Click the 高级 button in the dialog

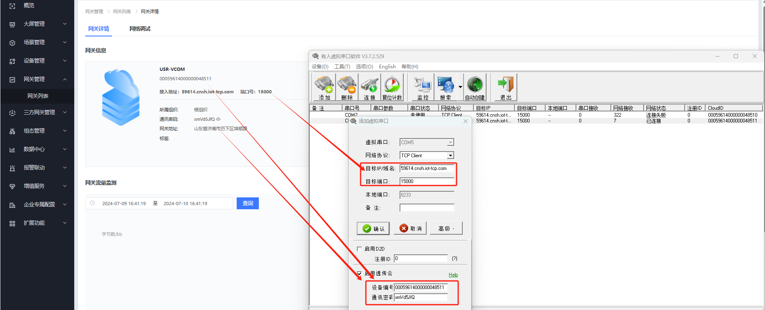click(x=446, y=228)
